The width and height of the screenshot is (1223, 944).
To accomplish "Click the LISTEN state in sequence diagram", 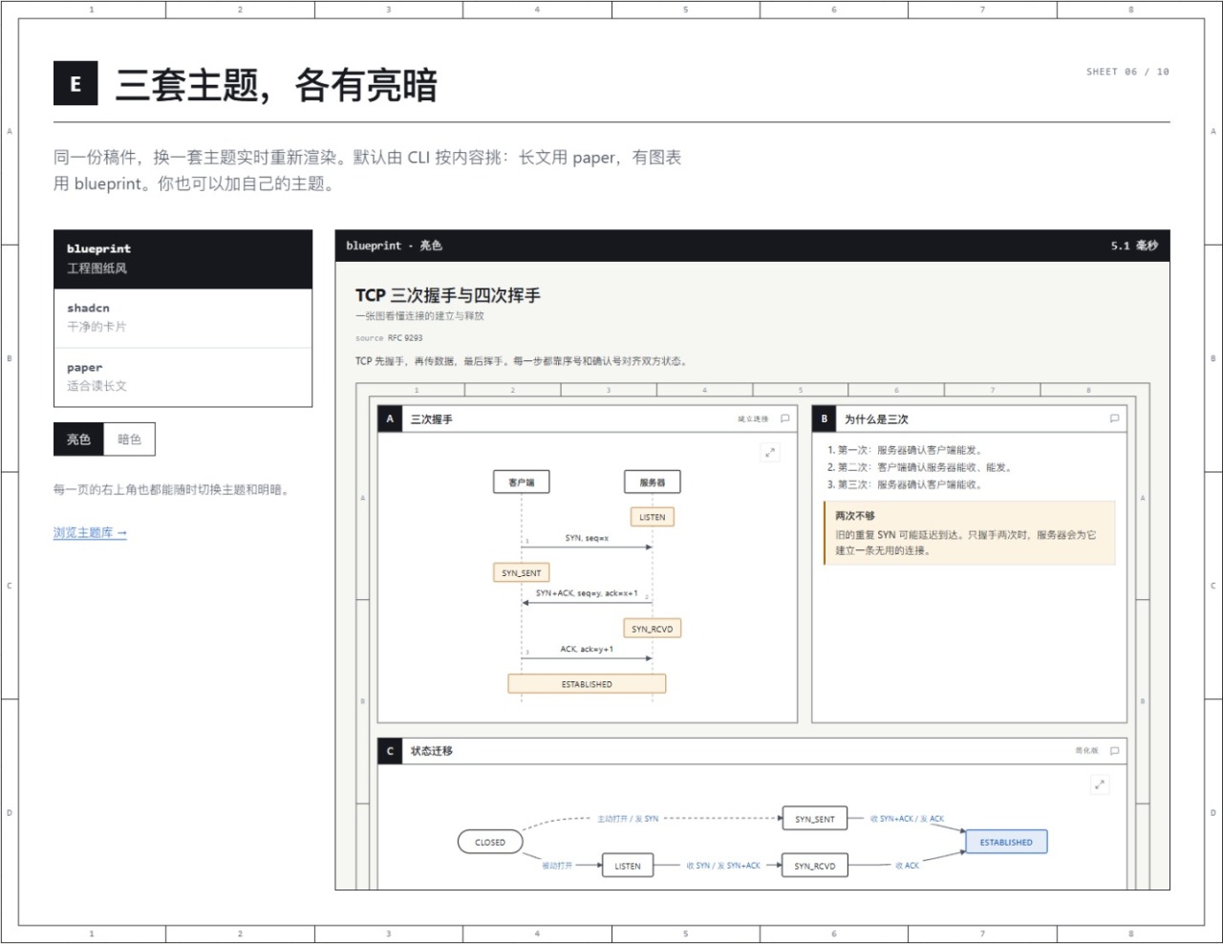I will click(653, 517).
